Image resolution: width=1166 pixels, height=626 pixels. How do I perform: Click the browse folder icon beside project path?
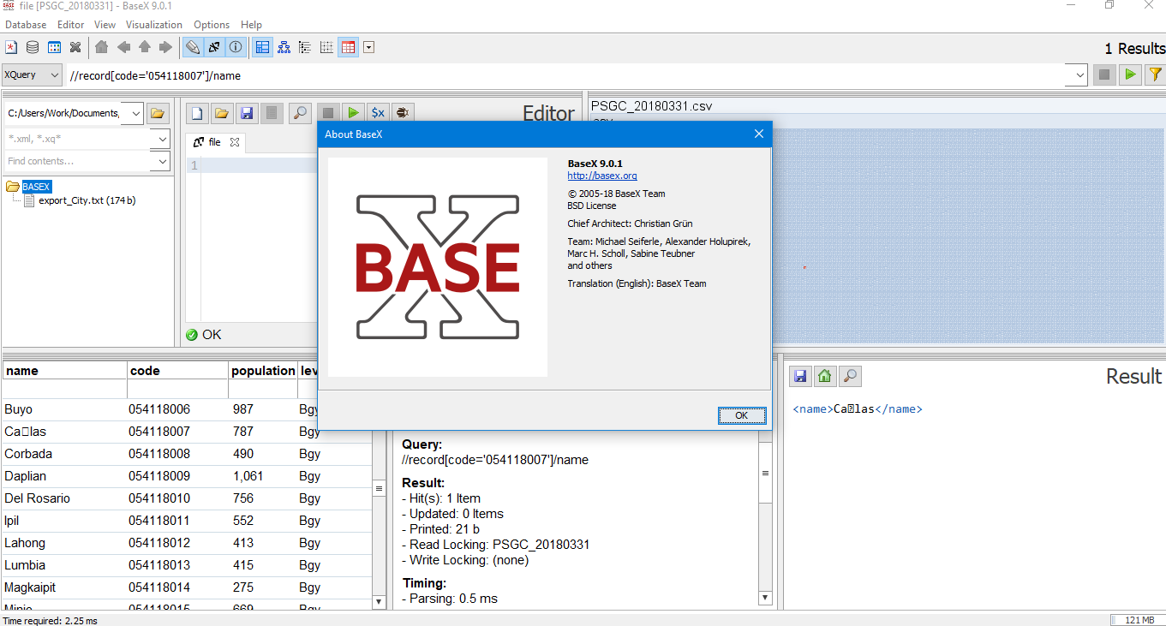[x=158, y=113]
